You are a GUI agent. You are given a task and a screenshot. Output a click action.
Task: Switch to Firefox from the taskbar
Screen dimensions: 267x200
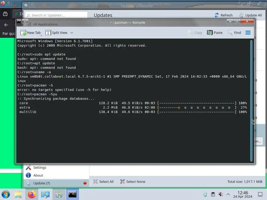32,194
